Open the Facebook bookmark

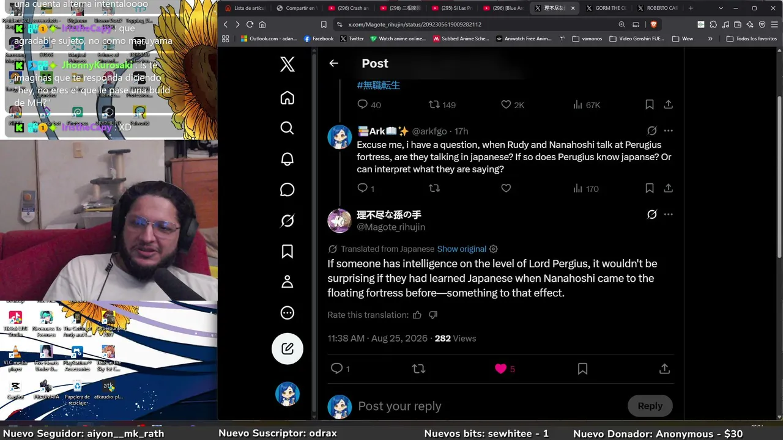coord(319,38)
